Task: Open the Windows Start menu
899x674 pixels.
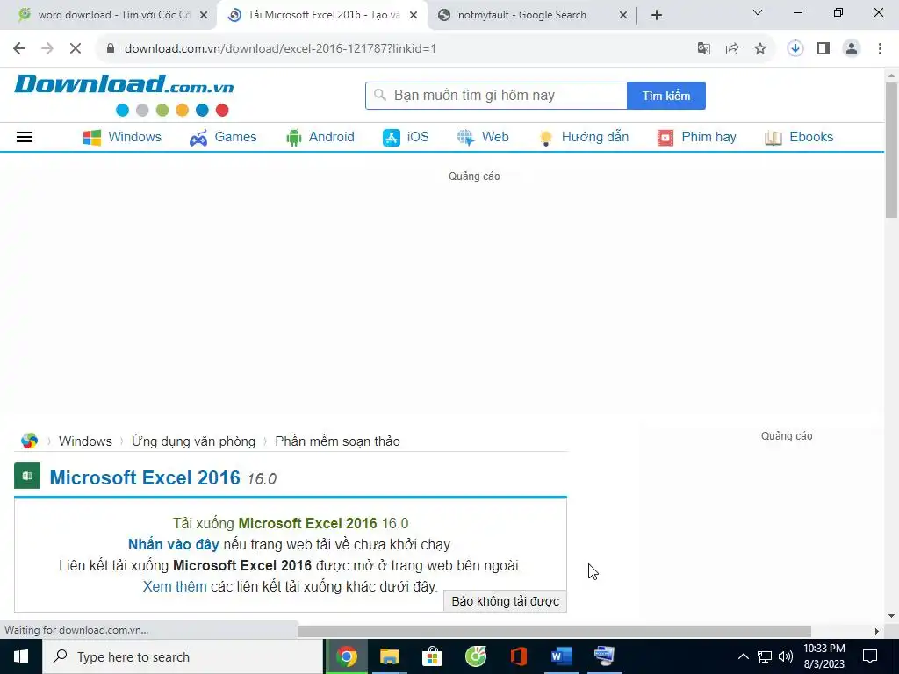Action: coord(21,656)
